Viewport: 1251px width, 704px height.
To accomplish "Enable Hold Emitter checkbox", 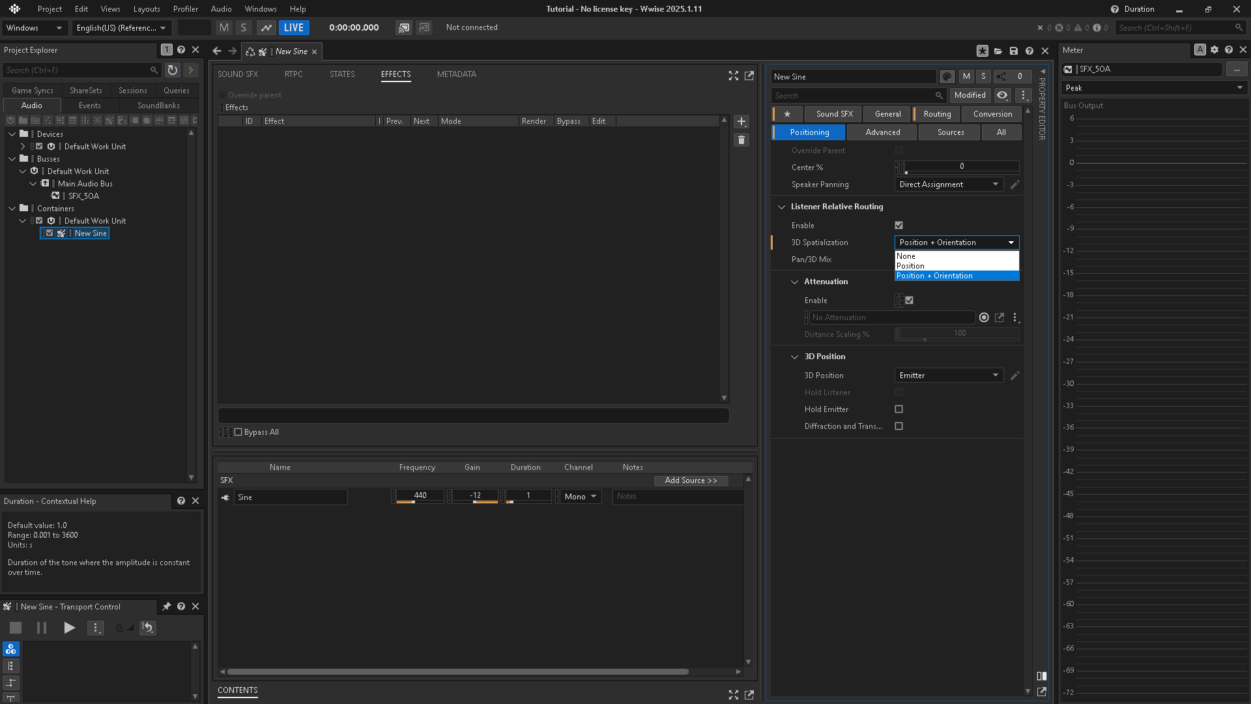I will [x=899, y=409].
